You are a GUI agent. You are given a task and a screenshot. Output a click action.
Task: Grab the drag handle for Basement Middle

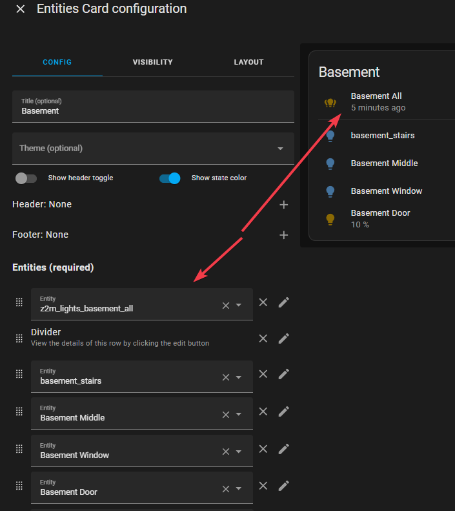coord(19,412)
